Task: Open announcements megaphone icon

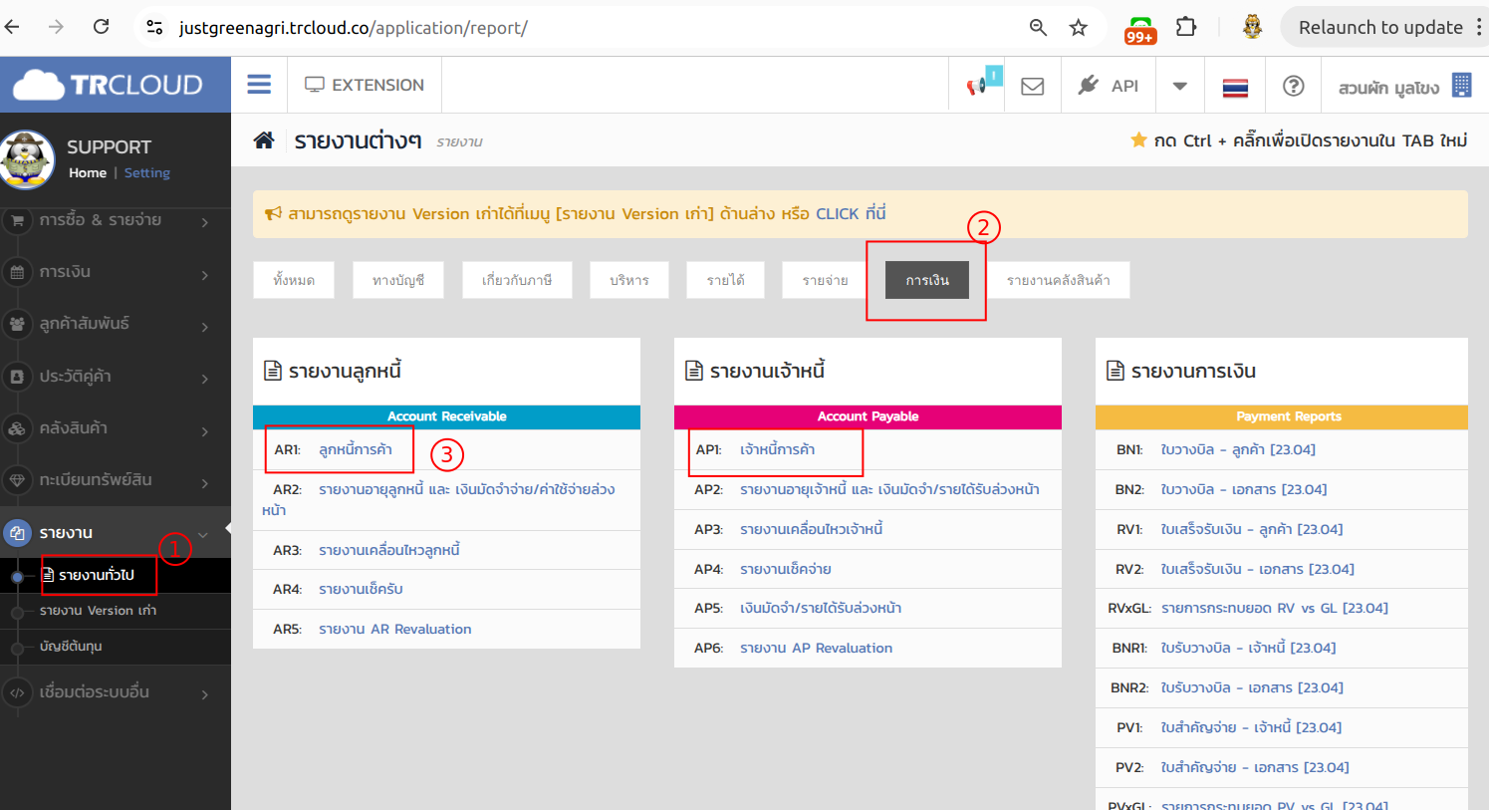Action: [977, 85]
